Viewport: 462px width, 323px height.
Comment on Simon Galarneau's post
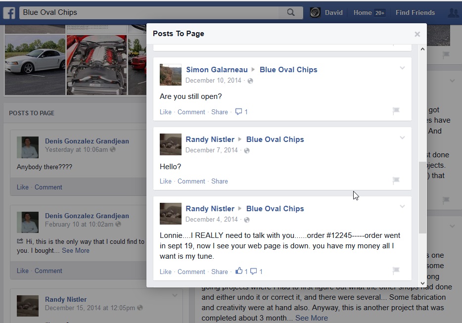tap(191, 112)
